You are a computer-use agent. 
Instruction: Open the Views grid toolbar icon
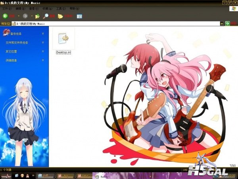point(79,16)
